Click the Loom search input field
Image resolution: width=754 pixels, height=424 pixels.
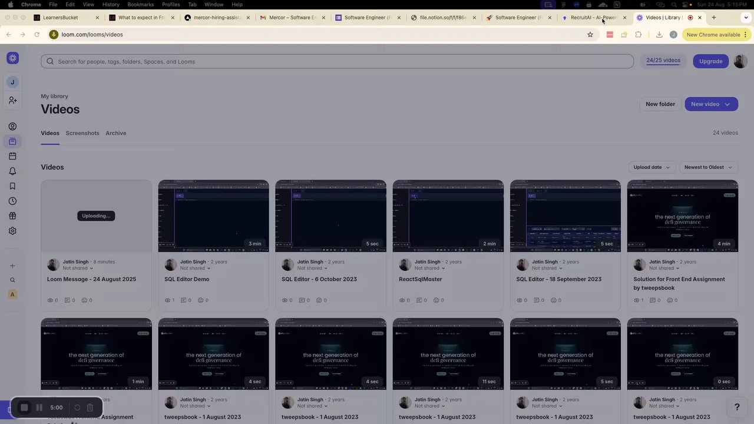coord(337,61)
